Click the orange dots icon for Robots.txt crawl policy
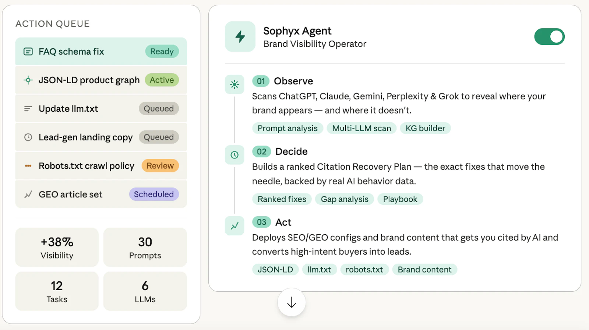Screen dimensions: 589x330 (x=28, y=166)
